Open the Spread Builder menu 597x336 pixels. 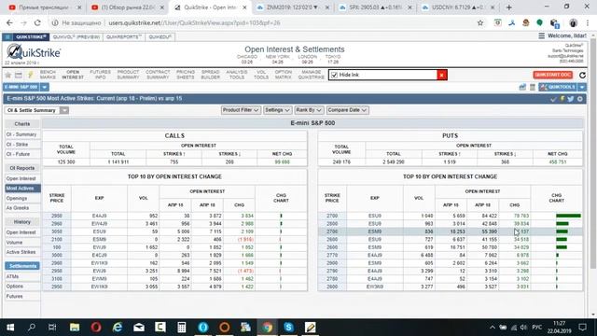(210, 75)
